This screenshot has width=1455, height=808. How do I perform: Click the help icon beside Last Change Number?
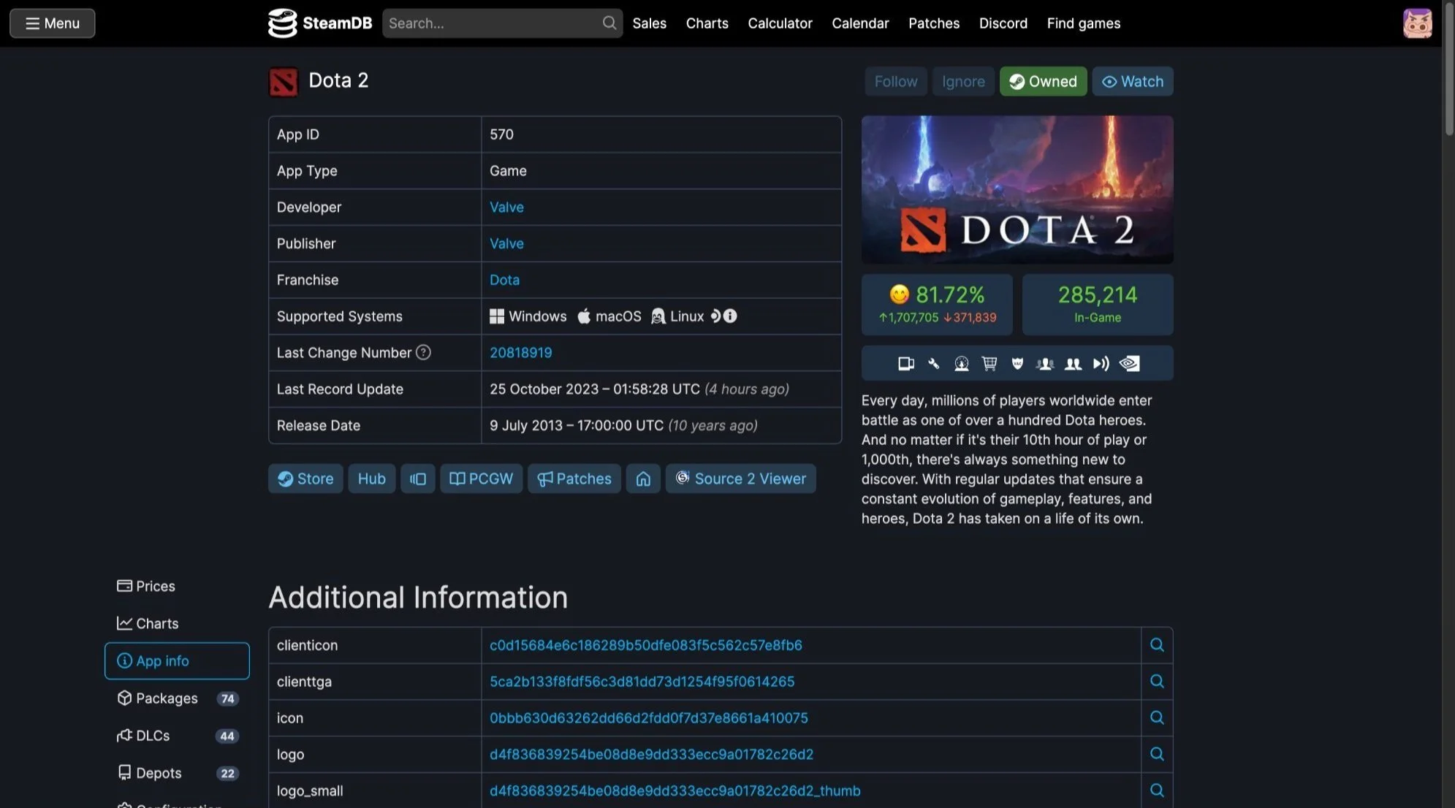[423, 353]
